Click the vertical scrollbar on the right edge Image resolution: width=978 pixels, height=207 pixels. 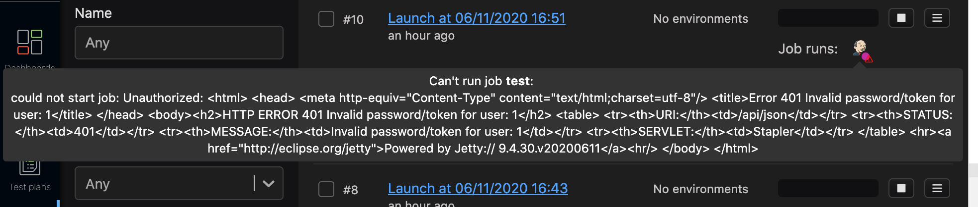973,99
